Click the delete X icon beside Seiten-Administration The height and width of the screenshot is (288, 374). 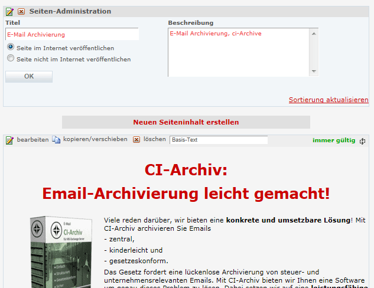[21, 11]
